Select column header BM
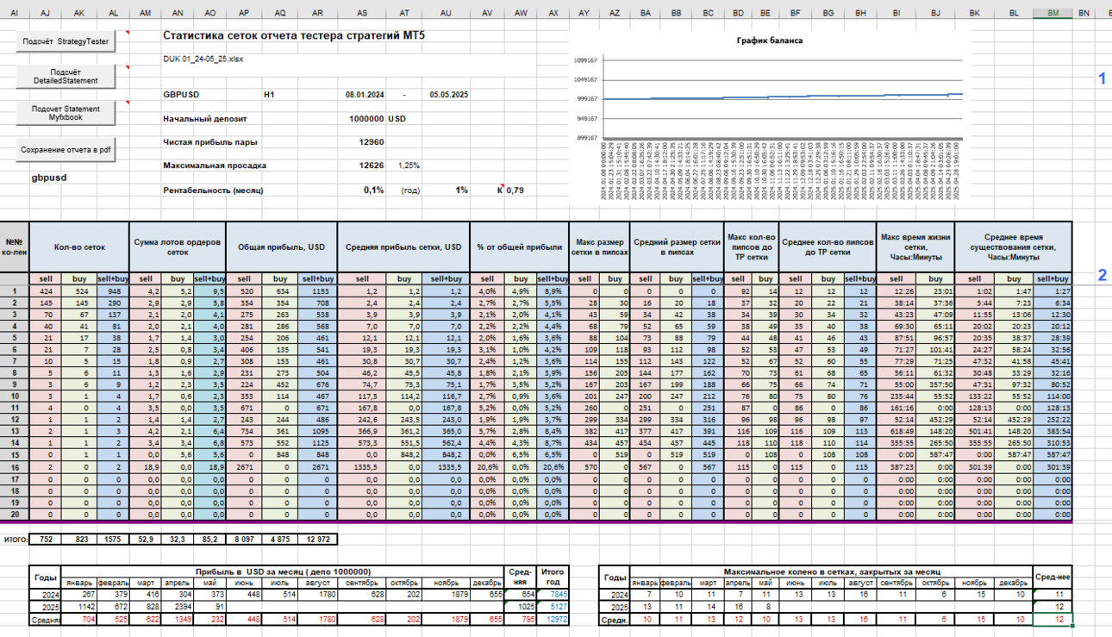 [1053, 13]
